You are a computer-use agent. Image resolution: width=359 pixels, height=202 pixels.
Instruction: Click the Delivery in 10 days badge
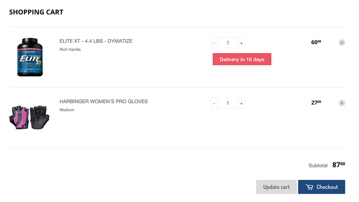click(x=242, y=59)
